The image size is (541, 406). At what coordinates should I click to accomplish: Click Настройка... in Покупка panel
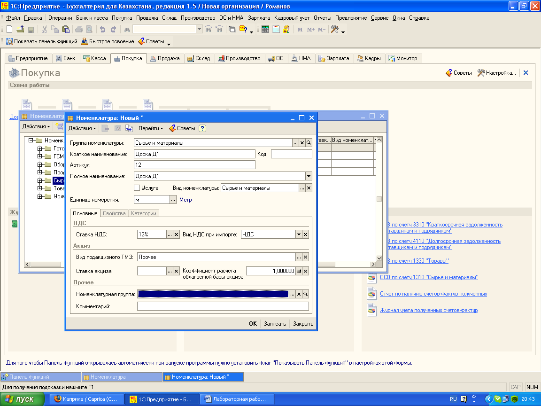497,73
